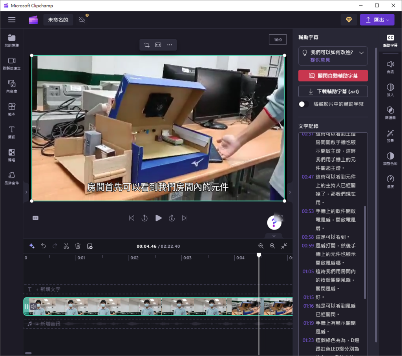The height and width of the screenshot is (356, 402).
Task: Click 下載輔助字幕 (.srt) button
Action: point(333,91)
